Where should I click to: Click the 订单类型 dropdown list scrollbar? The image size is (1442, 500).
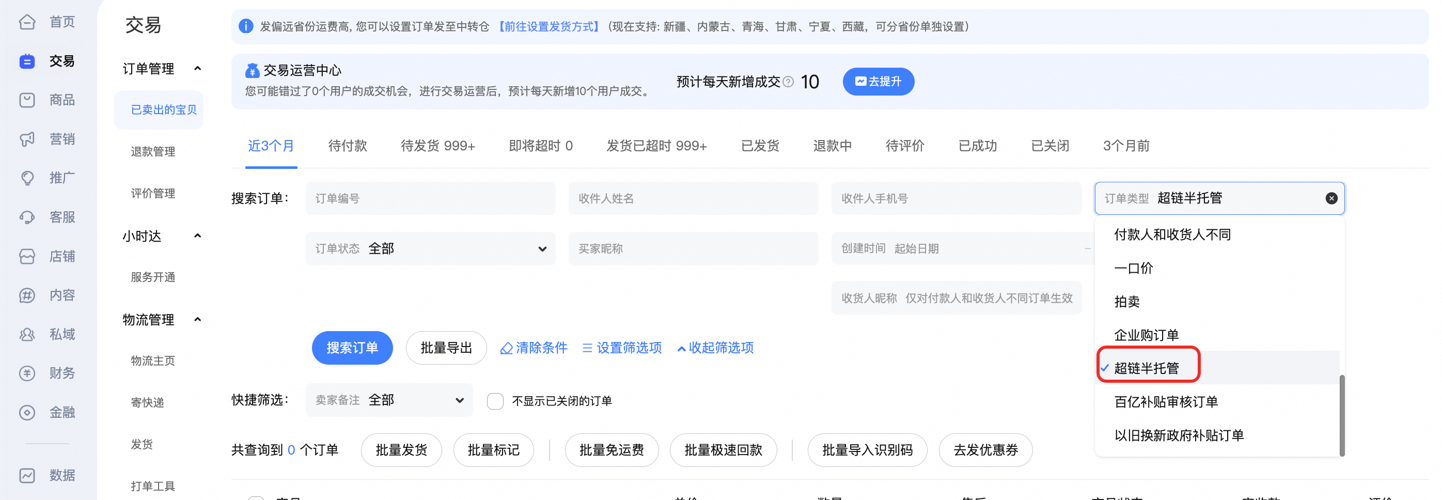pyautogui.click(x=1341, y=415)
